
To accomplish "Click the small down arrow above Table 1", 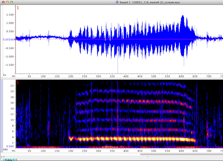I will [4, 156].
